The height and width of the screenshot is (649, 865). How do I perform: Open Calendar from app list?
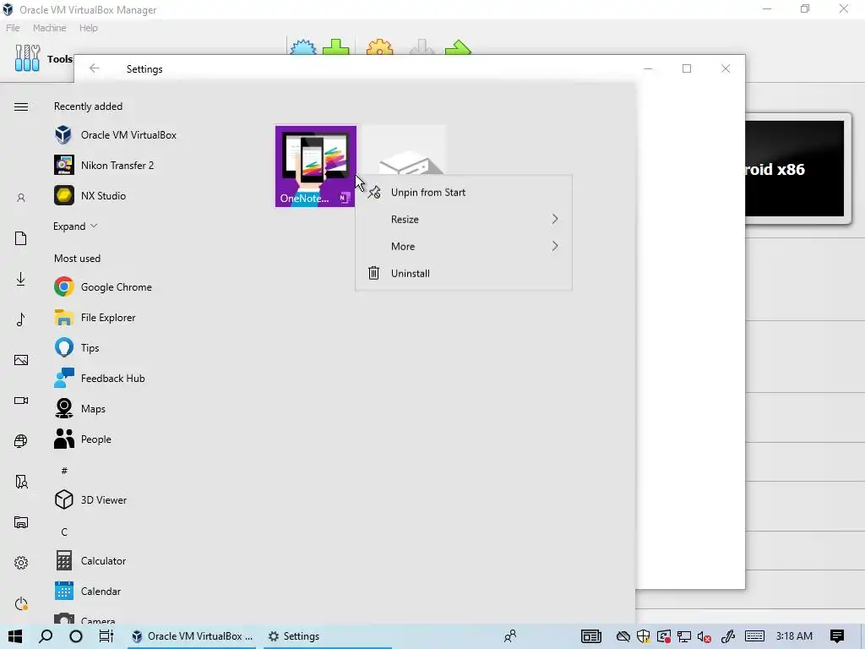[88, 591]
